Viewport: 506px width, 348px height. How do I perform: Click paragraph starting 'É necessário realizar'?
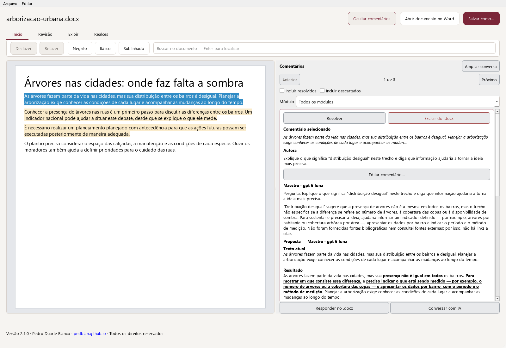[135, 131]
